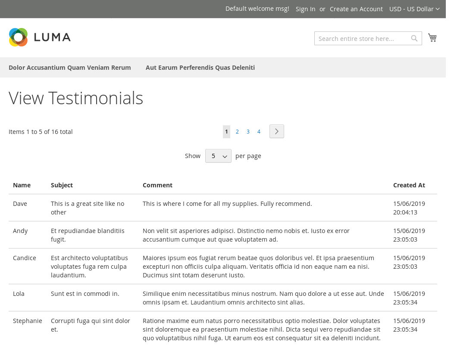Click the Comment column header

click(x=158, y=185)
